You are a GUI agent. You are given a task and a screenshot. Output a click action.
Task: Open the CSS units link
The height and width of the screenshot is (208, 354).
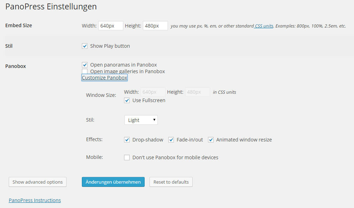(x=263, y=26)
